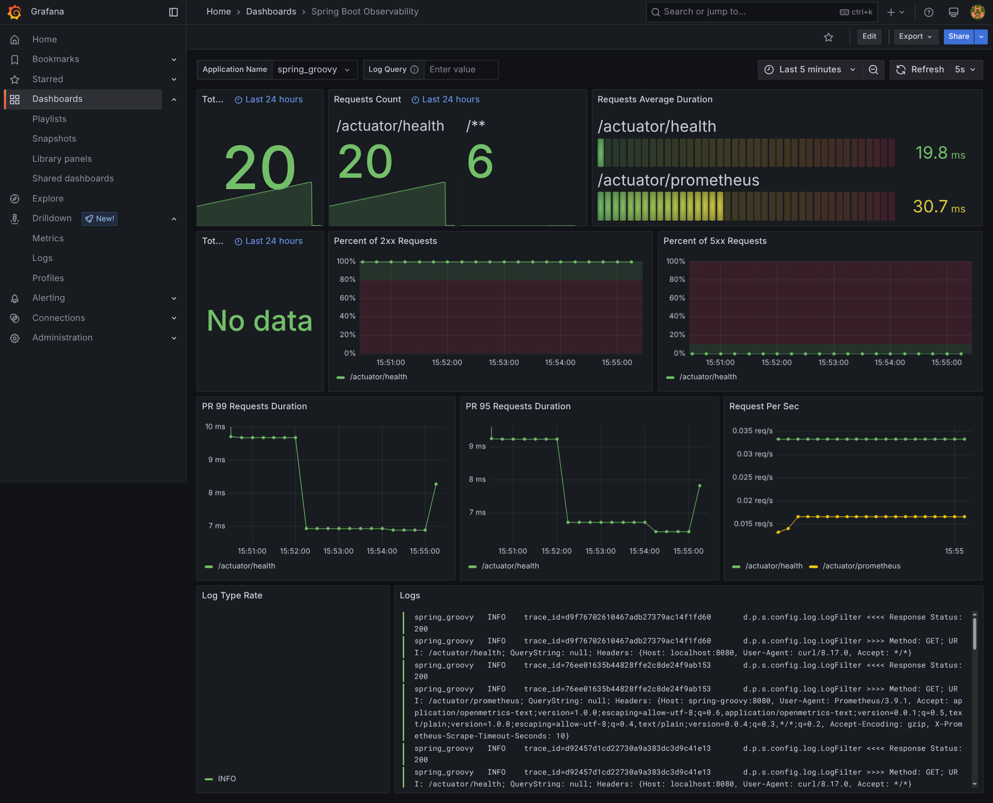The width and height of the screenshot is (993, 803).
Task: Star this dashboard as favorite
Action: coord(829,37)
